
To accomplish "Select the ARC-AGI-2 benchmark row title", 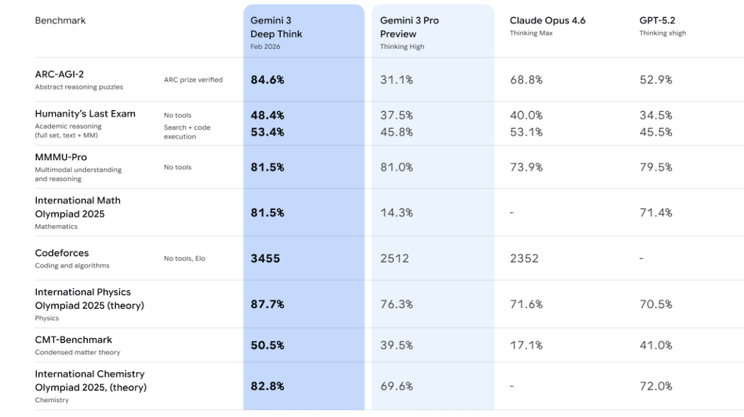I will pos(59,74).
